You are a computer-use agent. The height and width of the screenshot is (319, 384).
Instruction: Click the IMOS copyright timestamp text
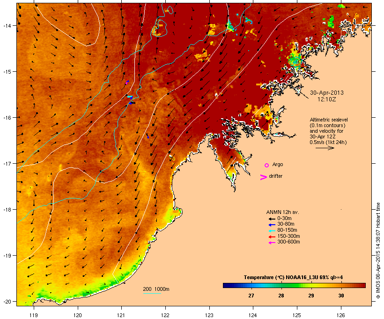coord(378,251)
